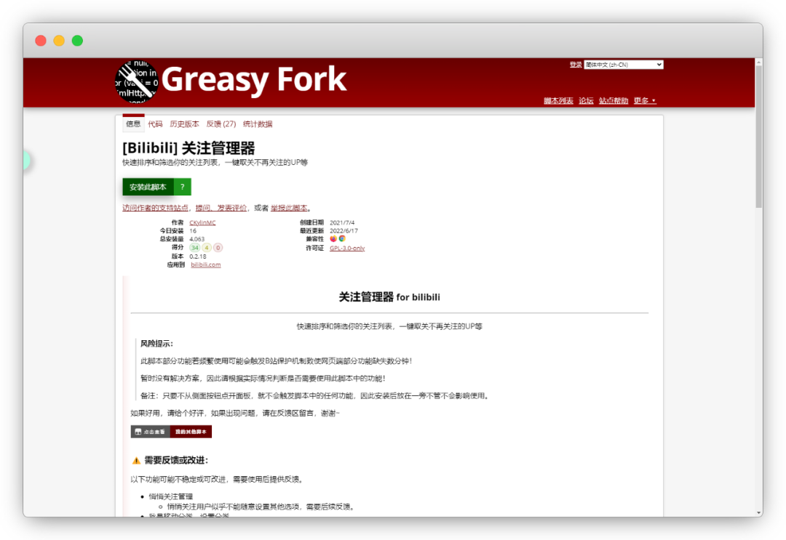Click the question mark install help button
Screen dimensions: 786x540
pyautogui.click(x=183, y=187)
